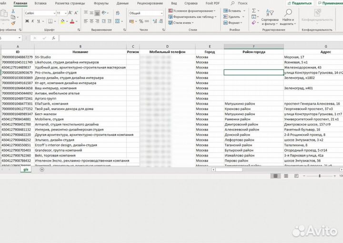Open Сортировка и фильтр tool

(270, 17)
